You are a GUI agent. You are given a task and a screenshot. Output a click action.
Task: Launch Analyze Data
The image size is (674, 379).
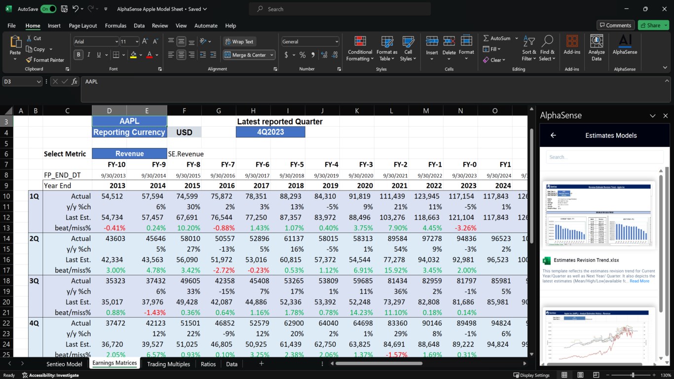(x=597, y=48)
